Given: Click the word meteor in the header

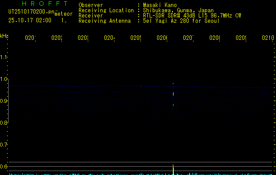Looking at the screenshot, I should pos(63,14).
